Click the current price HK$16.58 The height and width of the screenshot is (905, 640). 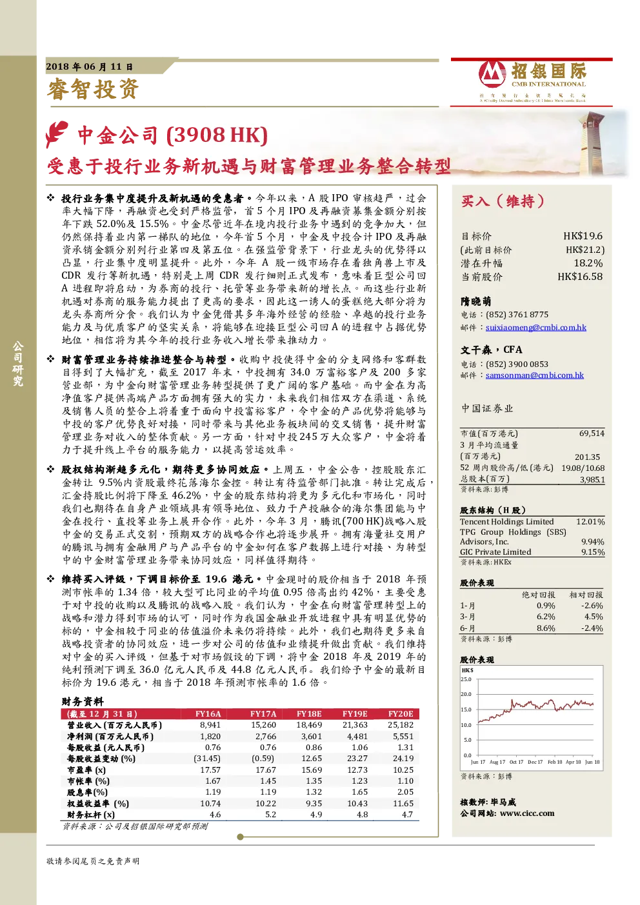click(580, 277)
